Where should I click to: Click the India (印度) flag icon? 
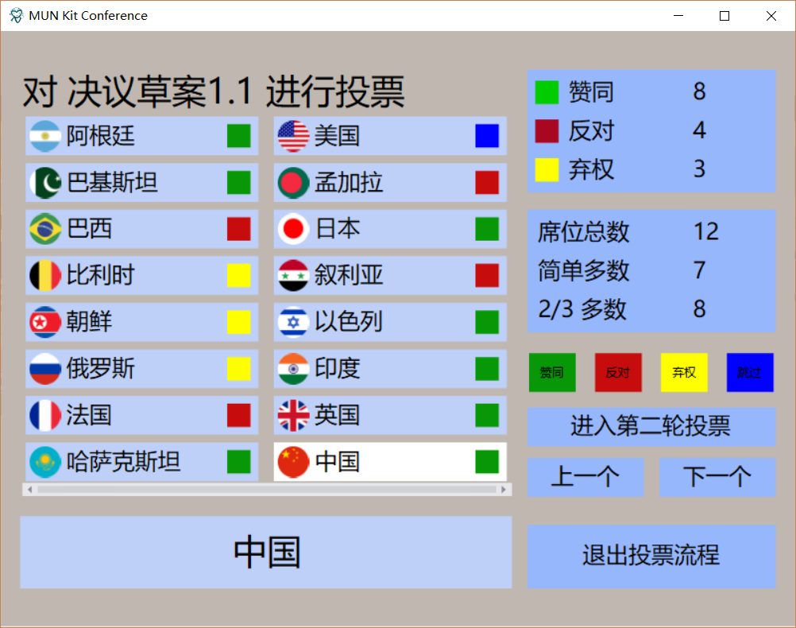coord(293,369)
